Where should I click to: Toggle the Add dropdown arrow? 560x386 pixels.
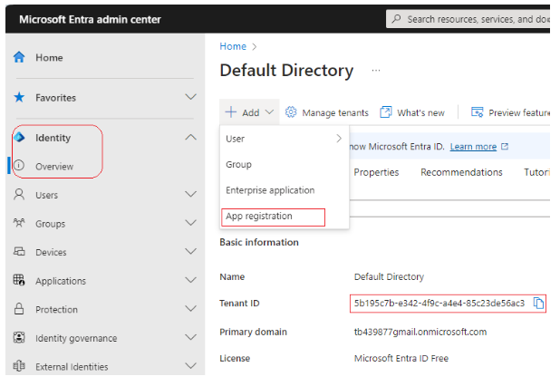(269, 112)
